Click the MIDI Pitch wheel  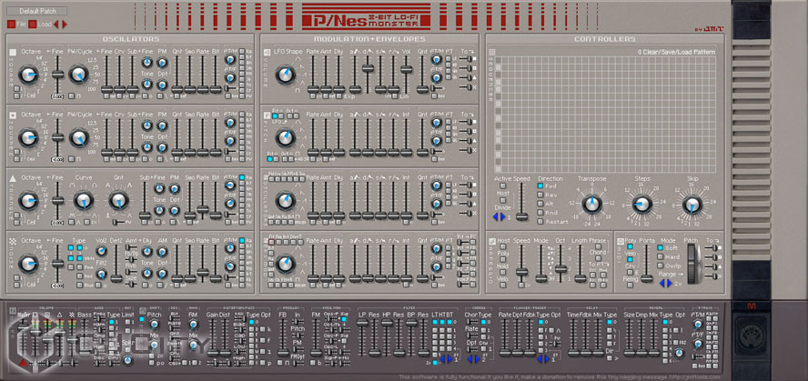point(692,265)
